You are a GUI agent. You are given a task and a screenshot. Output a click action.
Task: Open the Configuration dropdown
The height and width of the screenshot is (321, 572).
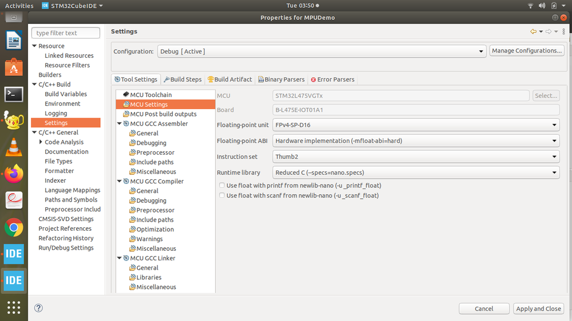pos(322,51)
